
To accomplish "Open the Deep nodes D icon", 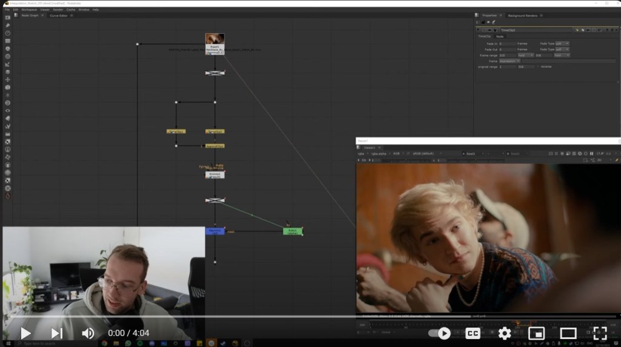I will (x=7, y=103).
